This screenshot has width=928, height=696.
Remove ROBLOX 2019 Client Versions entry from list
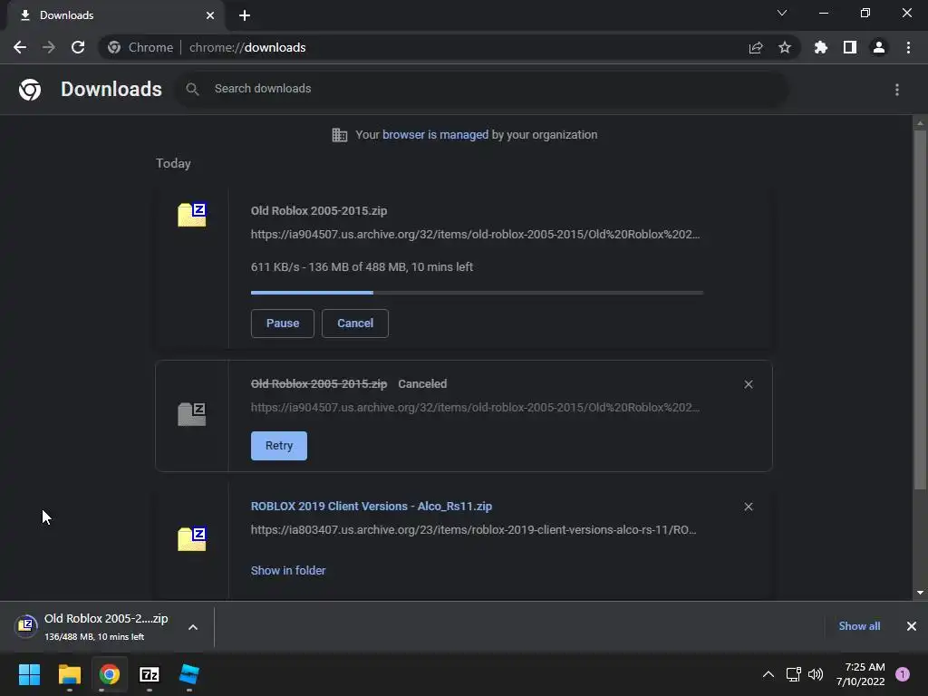(x=749, y=507)
